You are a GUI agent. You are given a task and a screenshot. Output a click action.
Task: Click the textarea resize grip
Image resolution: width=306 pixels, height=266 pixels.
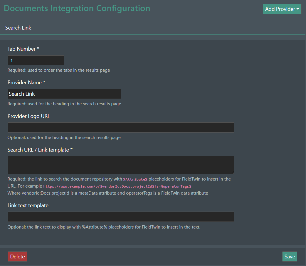tap(233, 173)
